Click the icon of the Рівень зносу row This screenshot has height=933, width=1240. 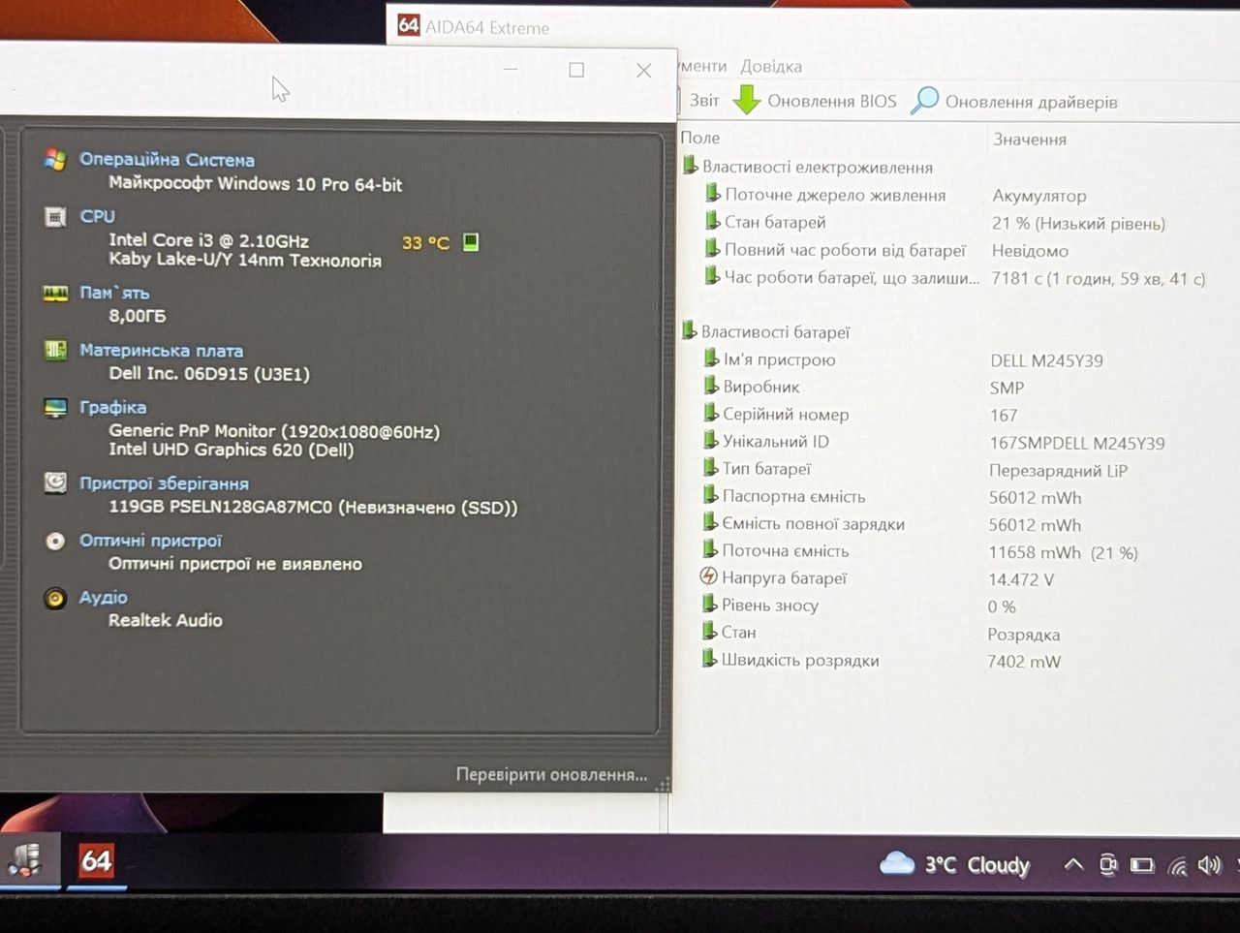coord(710,604)
